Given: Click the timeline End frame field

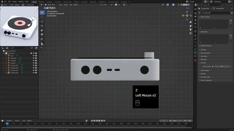Looking at the screenshot, I should [188, 121].
